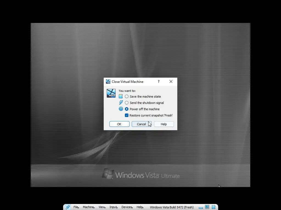Toggle the mini toolbar pin icon
281x210 pixels.
pos(68,207)
